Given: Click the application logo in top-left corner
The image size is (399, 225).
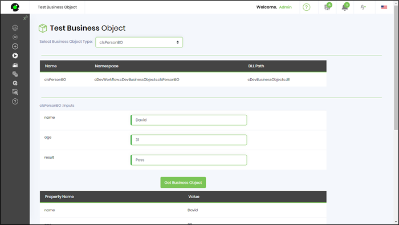Looking at the screenshot, I should (x=15, y=7).
